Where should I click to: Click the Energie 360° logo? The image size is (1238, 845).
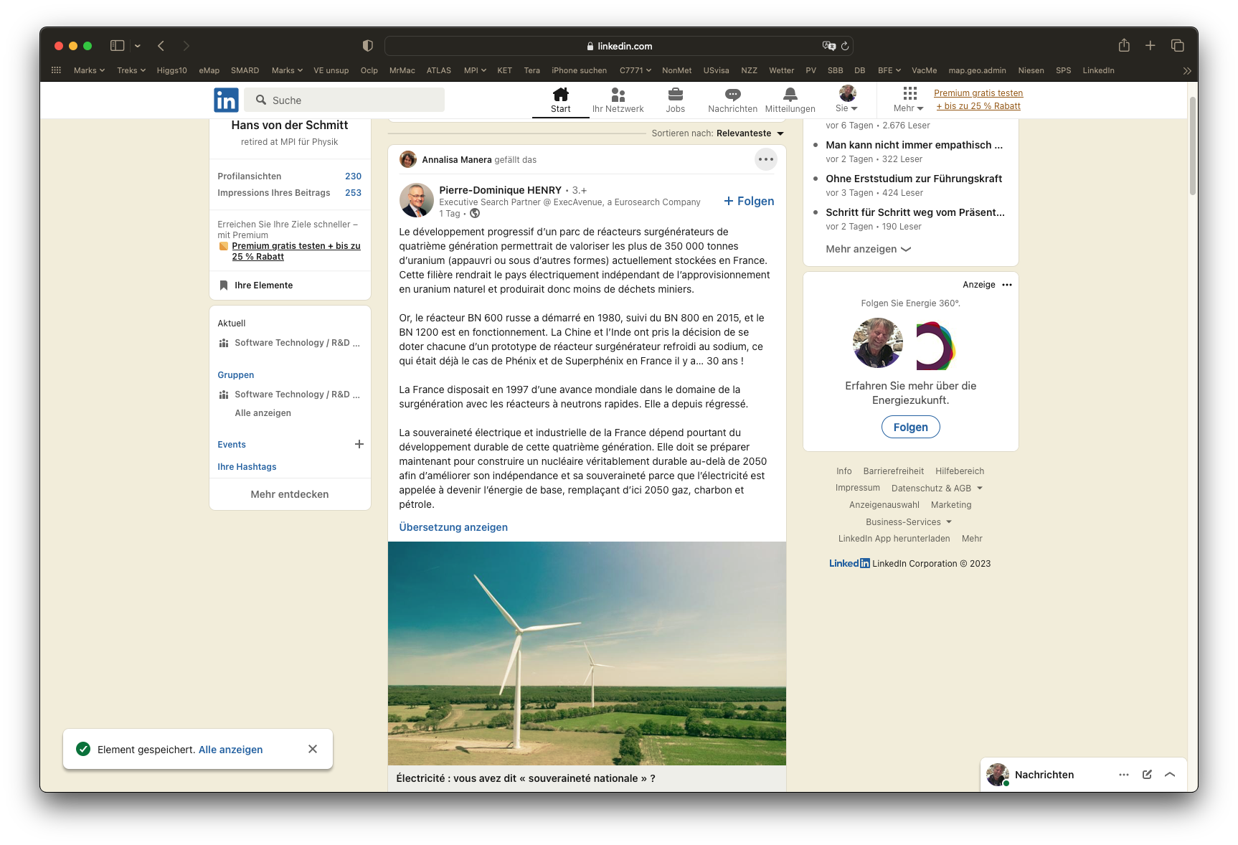[x=935, y=345]
